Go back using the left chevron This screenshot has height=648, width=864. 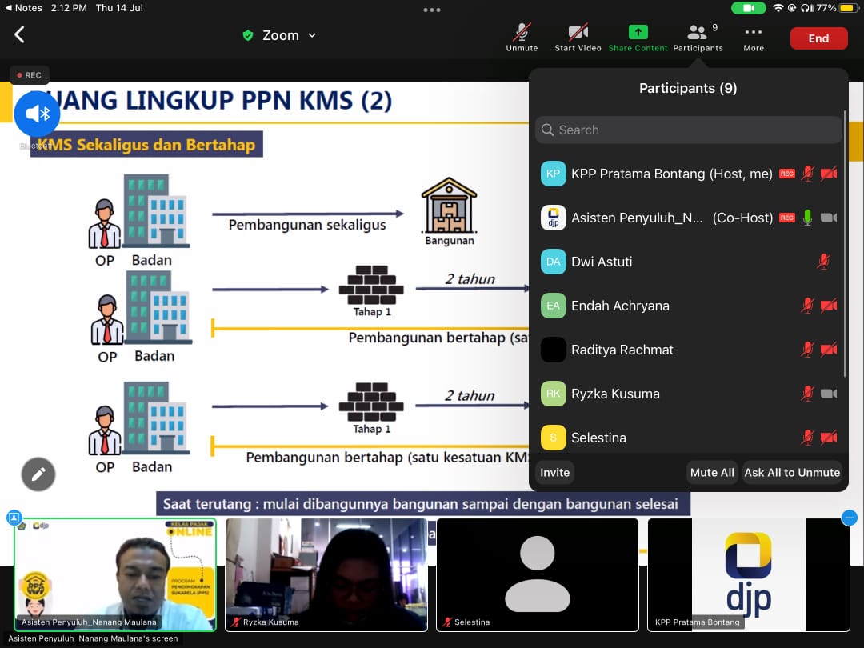pyautogui.click(x=20, y=34)
